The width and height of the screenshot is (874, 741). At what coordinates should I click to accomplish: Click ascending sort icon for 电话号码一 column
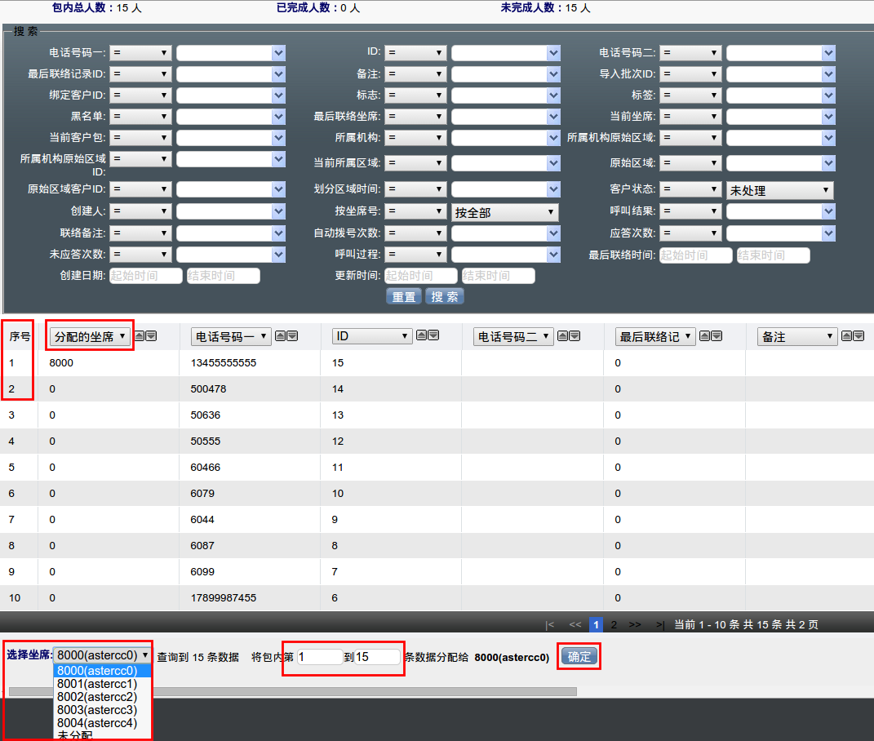point(281,336)
